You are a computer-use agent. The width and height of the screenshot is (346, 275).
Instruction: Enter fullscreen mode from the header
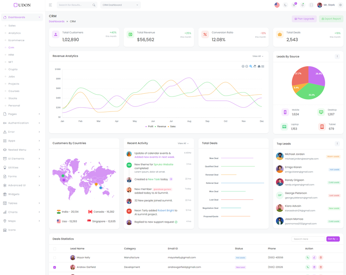click(311, 5)
